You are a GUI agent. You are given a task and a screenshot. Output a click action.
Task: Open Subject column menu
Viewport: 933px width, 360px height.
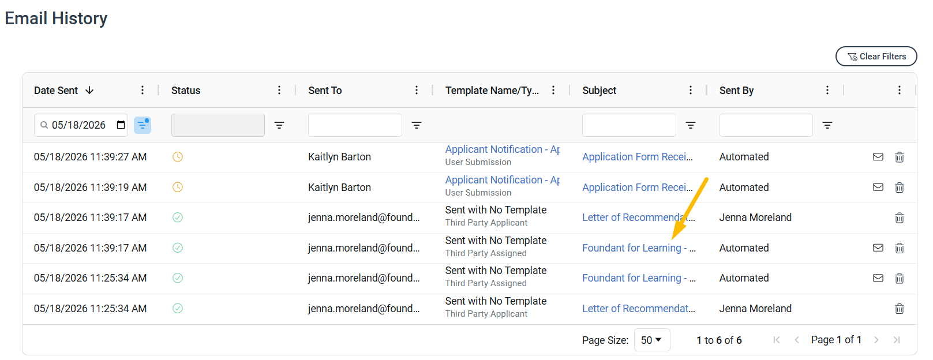point(691,90)
